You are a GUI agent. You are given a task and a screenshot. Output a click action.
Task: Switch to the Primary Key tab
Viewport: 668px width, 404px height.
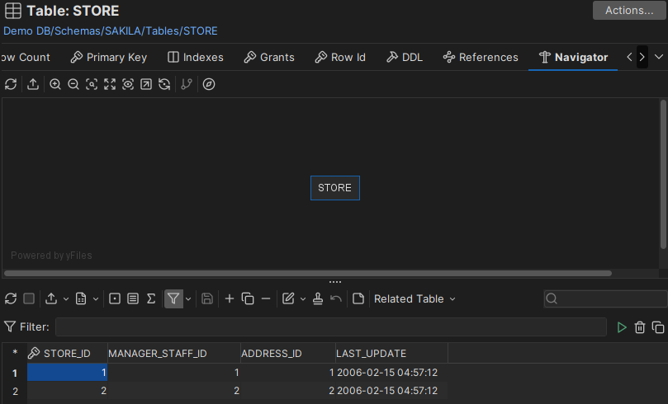109,58
